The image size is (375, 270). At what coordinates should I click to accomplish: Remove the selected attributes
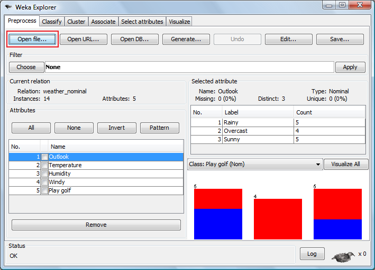tap(96, 225)
